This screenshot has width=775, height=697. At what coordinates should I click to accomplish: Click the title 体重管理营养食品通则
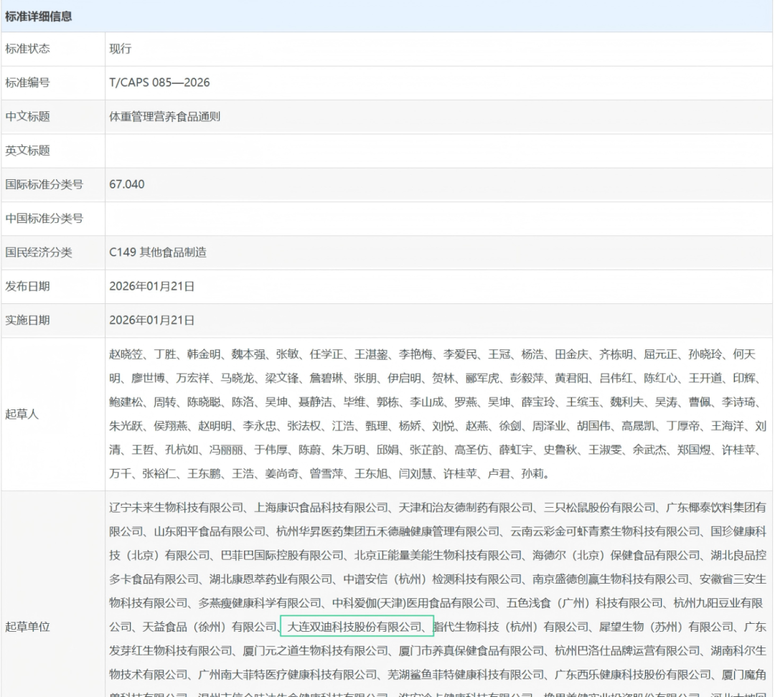164,117
